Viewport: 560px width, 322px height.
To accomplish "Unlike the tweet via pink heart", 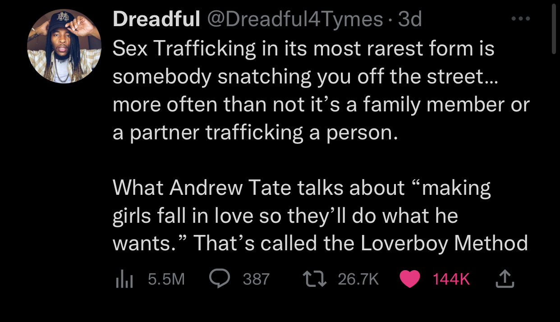I will point(409,279).
